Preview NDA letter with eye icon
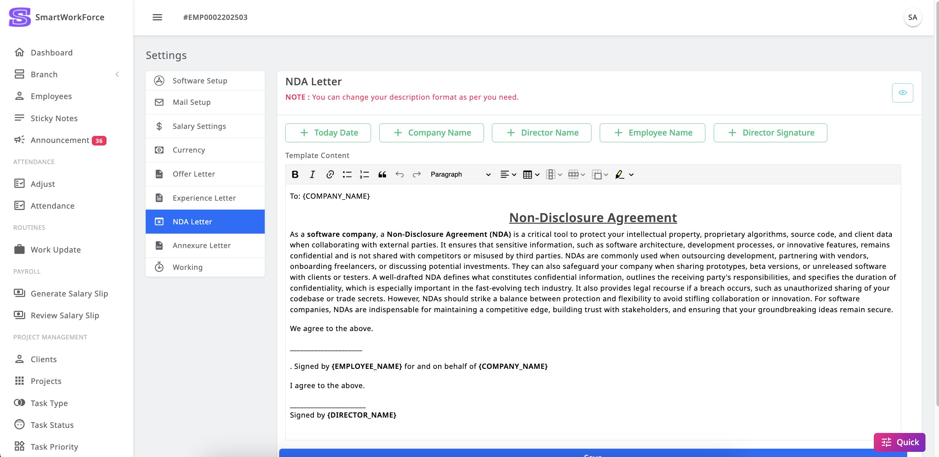 pos(902,93)
